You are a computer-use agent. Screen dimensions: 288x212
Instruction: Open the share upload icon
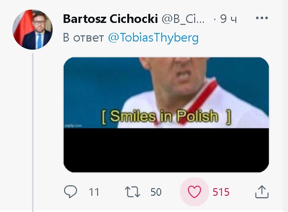262,192
